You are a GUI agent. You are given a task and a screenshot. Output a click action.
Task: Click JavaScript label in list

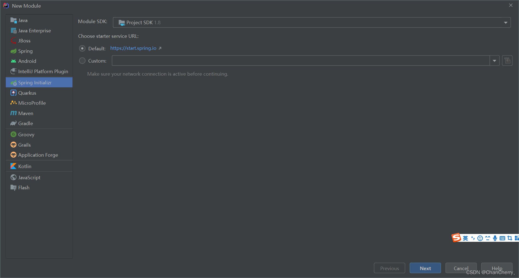tap(29, 178)
